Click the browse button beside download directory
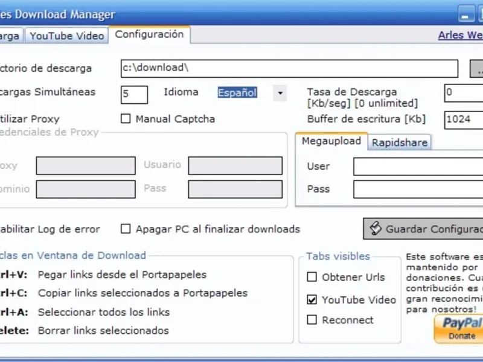Viewport: 483px width, 362px height. point(477,69)
